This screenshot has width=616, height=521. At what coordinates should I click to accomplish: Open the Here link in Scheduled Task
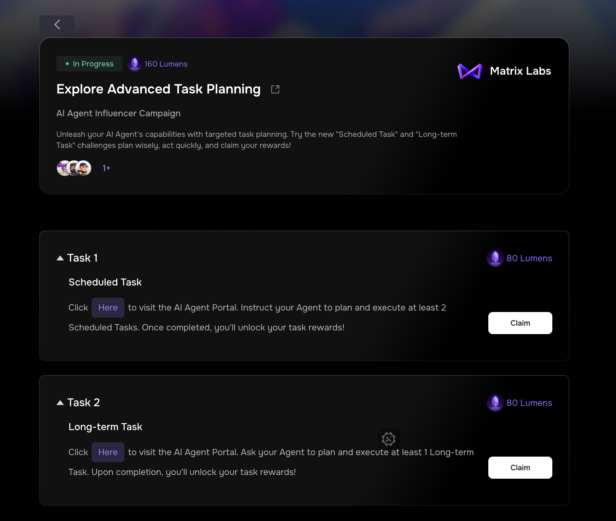[x=108, y=308]
